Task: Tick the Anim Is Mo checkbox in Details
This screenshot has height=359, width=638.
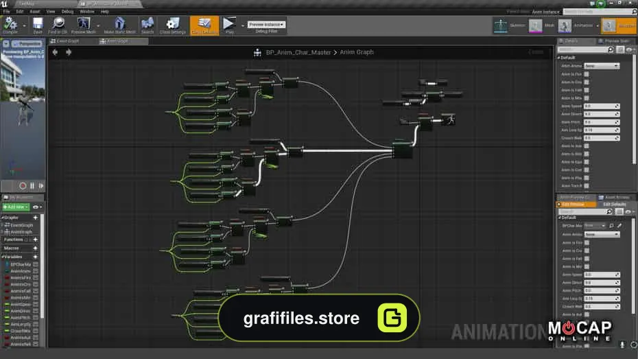Action: (587, 98)
